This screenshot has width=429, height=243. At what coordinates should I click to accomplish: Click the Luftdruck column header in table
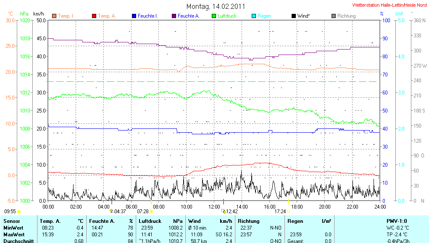point(150,221)
